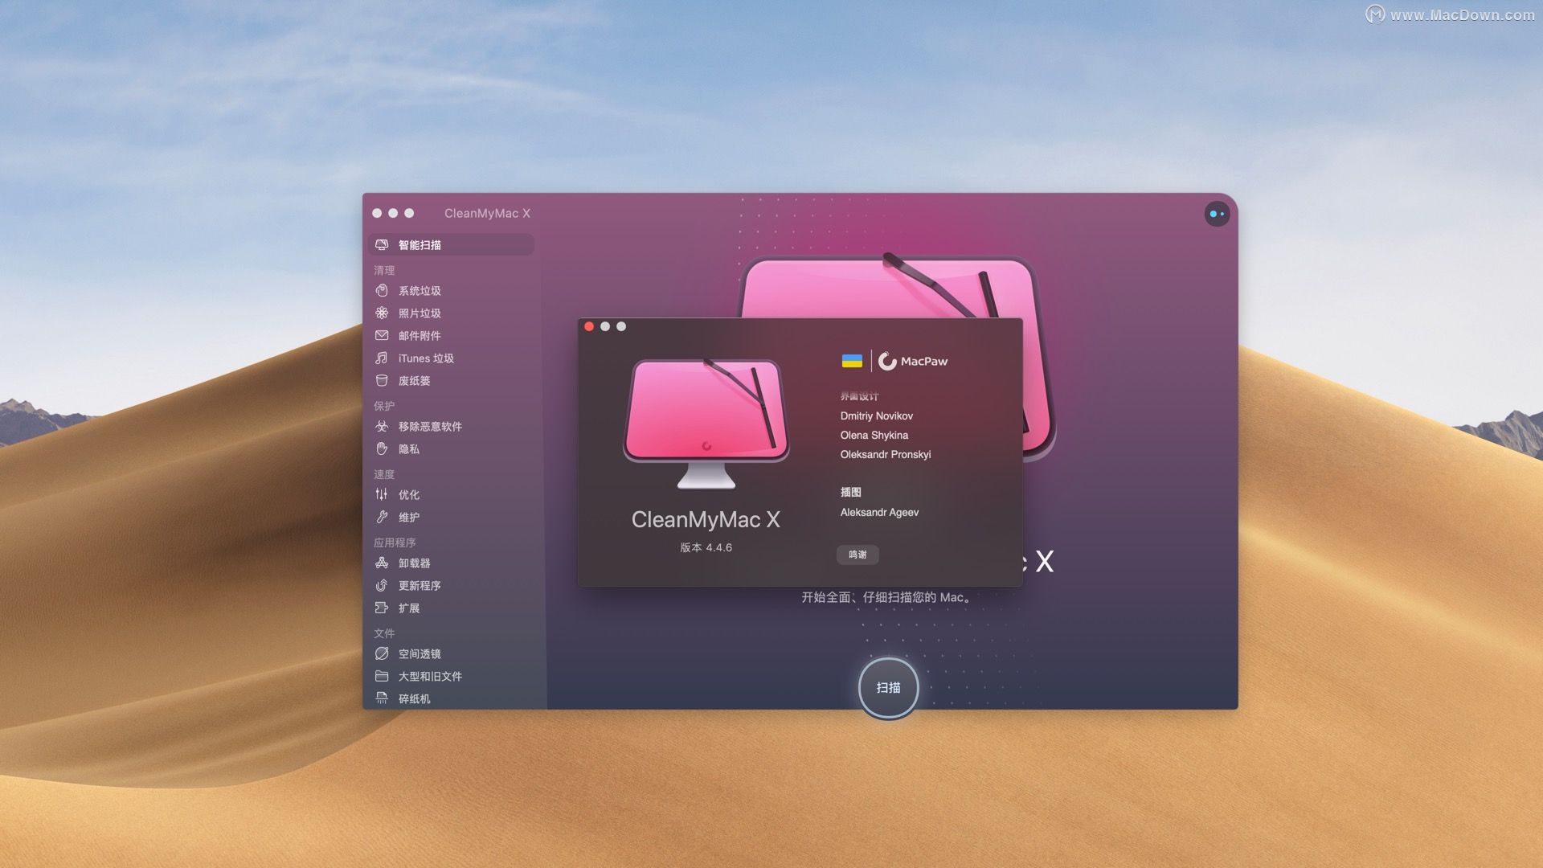This screenshot has width=1543, height=868.
Task: Click the 移除恶意软件 biohazard icon
Action: [x=382, y=426]
